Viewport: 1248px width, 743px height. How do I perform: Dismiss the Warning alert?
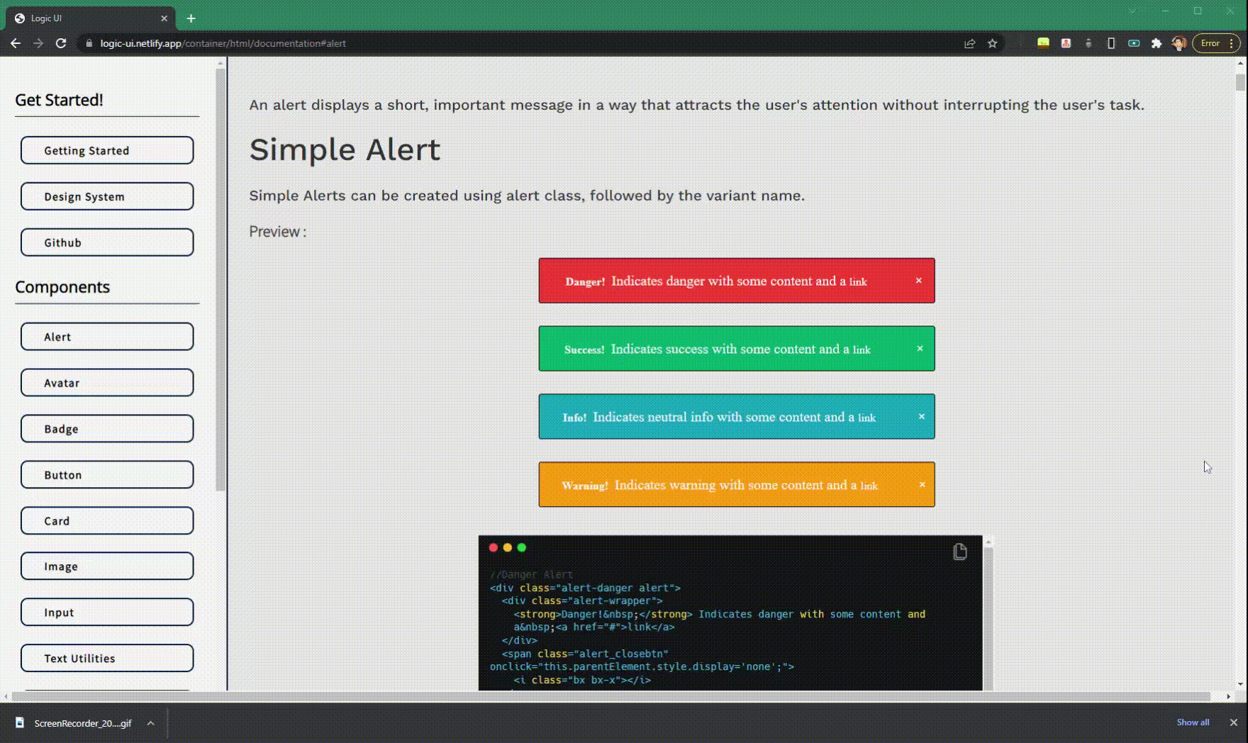coord(922,484)
